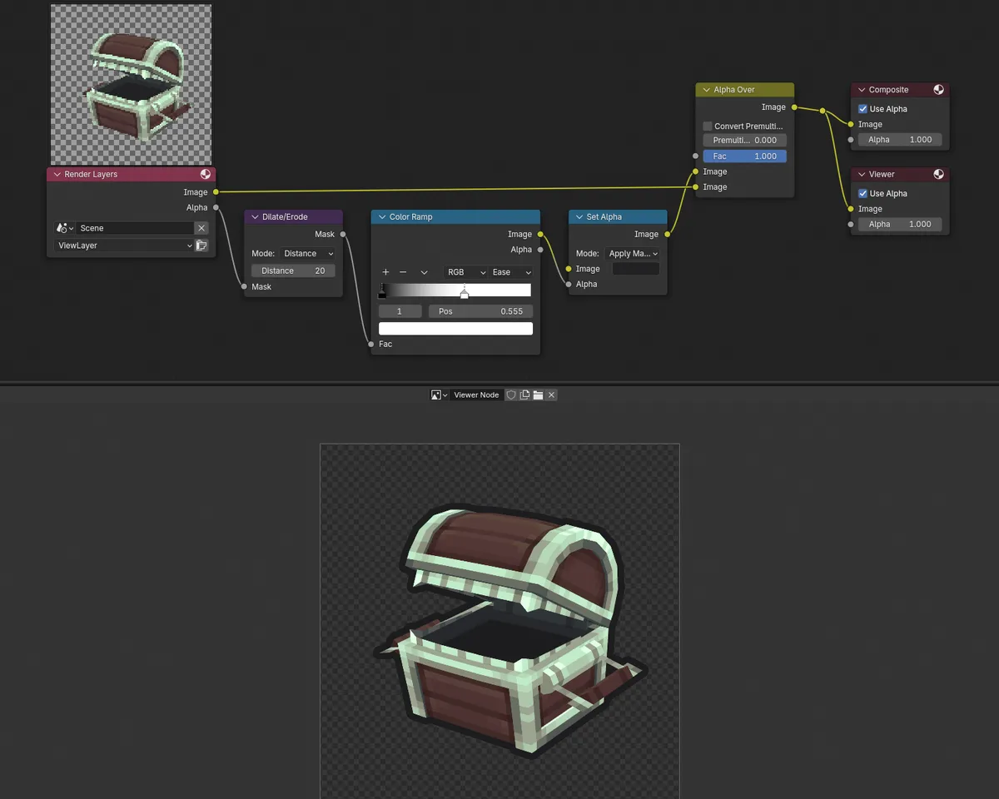
Task: Click the render result icon on Render Layers header
Action: click(205, 174)
